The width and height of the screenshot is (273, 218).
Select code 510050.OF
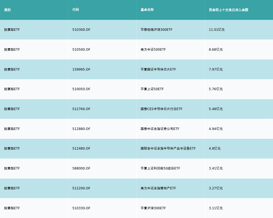click(x=81, y=89)
